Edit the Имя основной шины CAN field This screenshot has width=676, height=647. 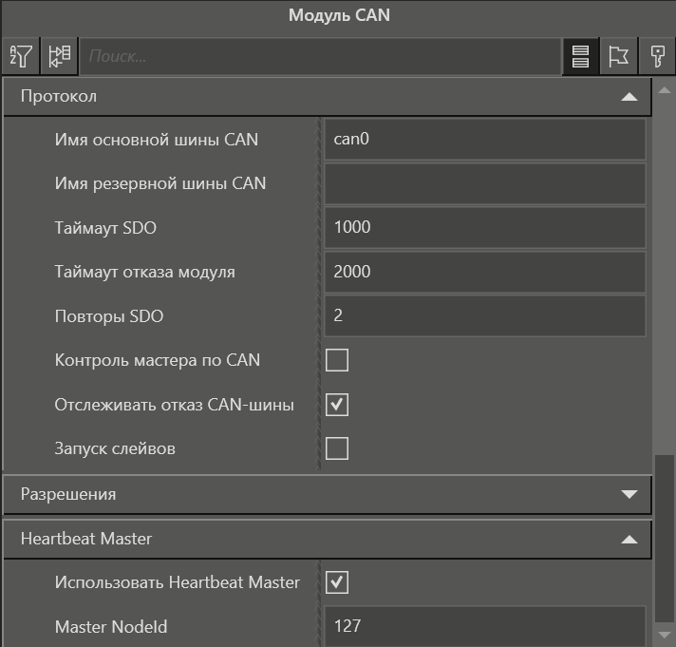point(484,140)
